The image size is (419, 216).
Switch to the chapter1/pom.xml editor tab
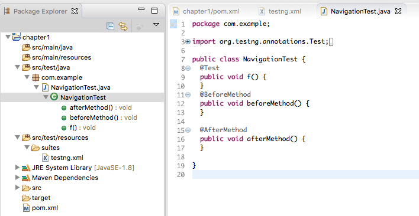point(207,11)
